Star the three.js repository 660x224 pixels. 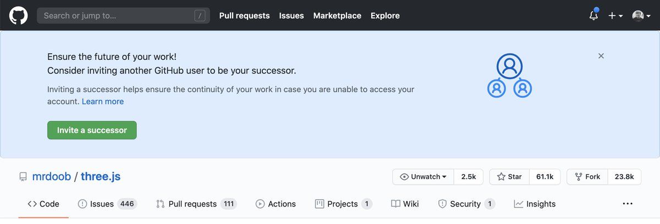(509, 177)
